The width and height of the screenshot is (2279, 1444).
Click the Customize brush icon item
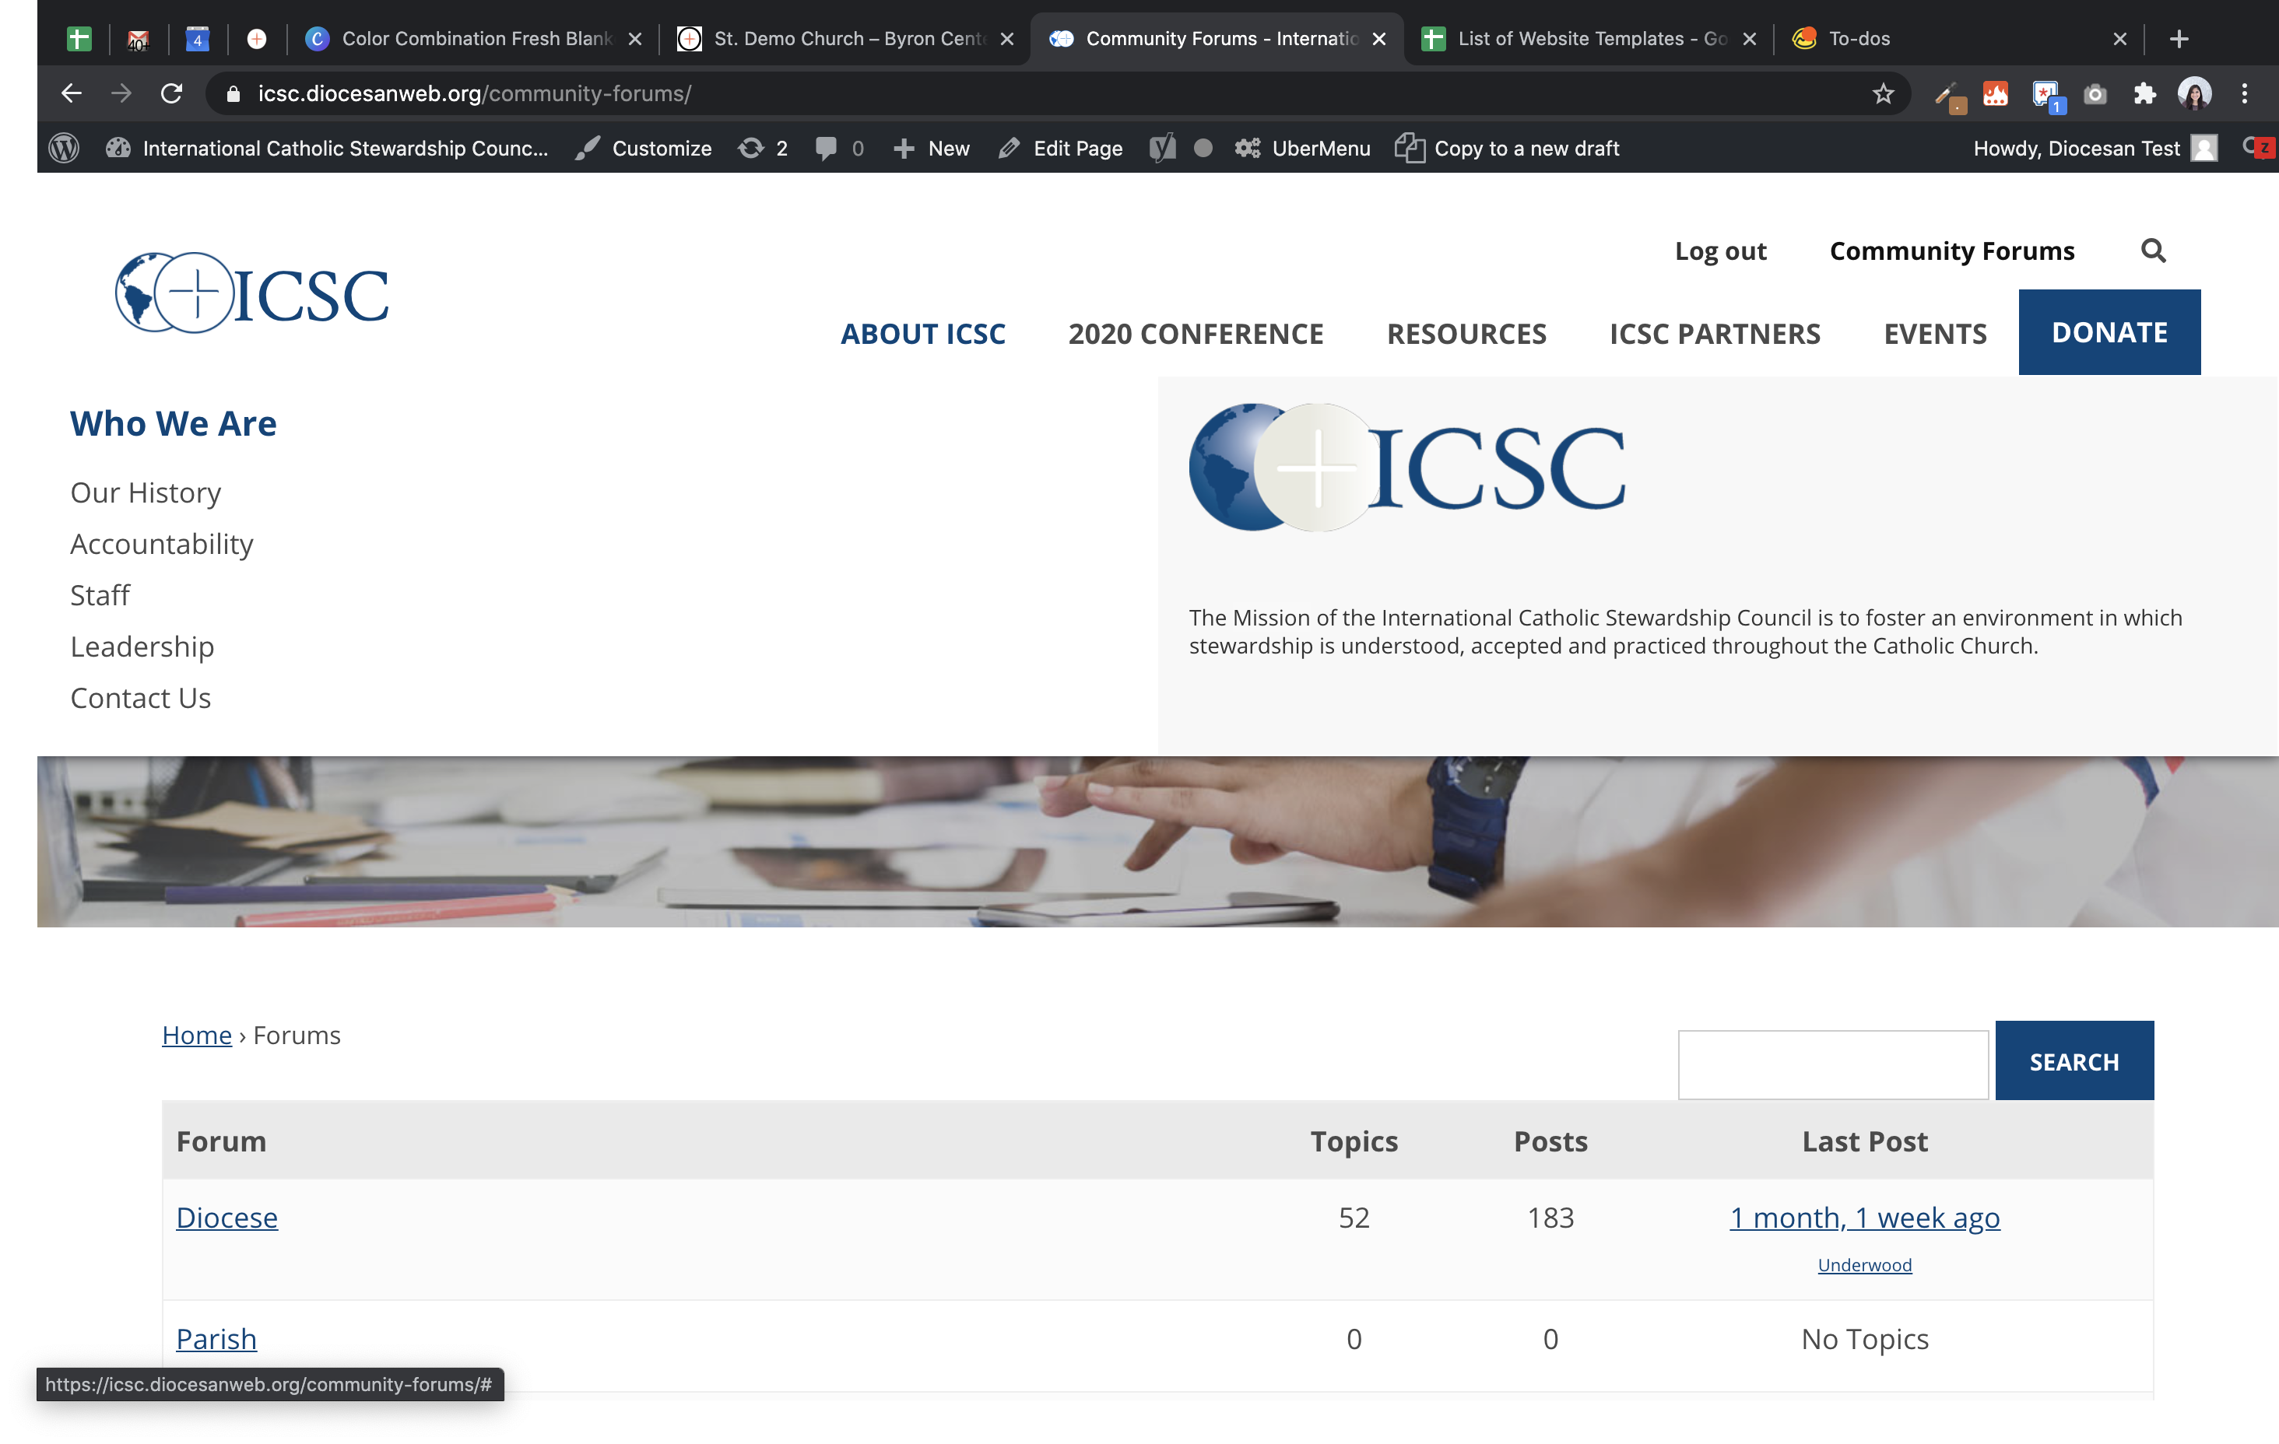pos(644,149)
